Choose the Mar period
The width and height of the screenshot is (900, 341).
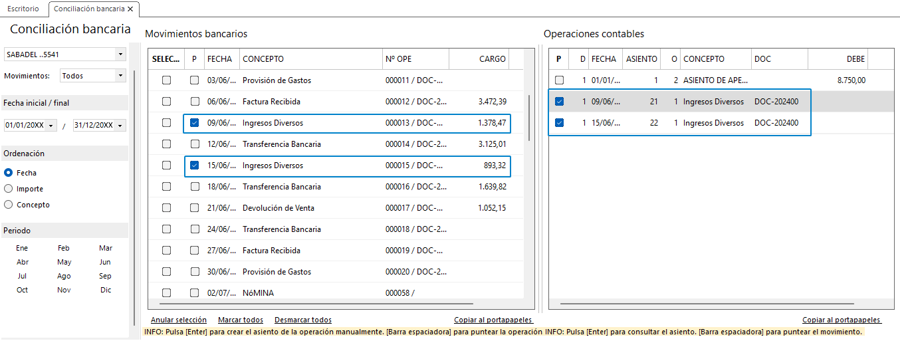(x=106, y=248)
